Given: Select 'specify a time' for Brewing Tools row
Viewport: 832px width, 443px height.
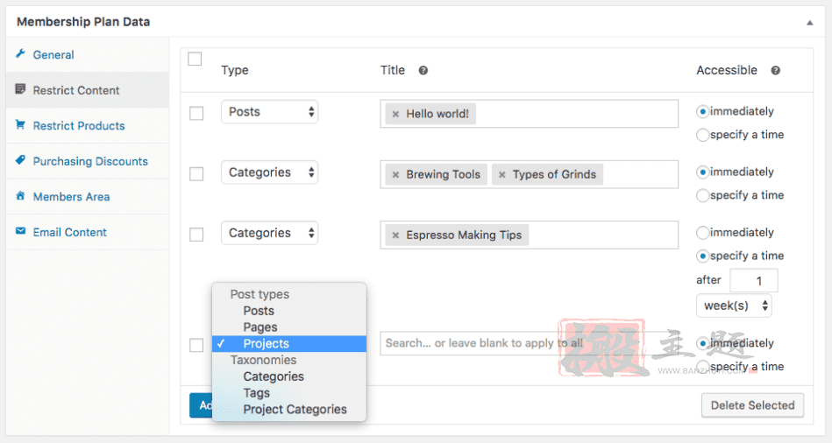Looking at the screenshot, I should [x=702, y=195].
